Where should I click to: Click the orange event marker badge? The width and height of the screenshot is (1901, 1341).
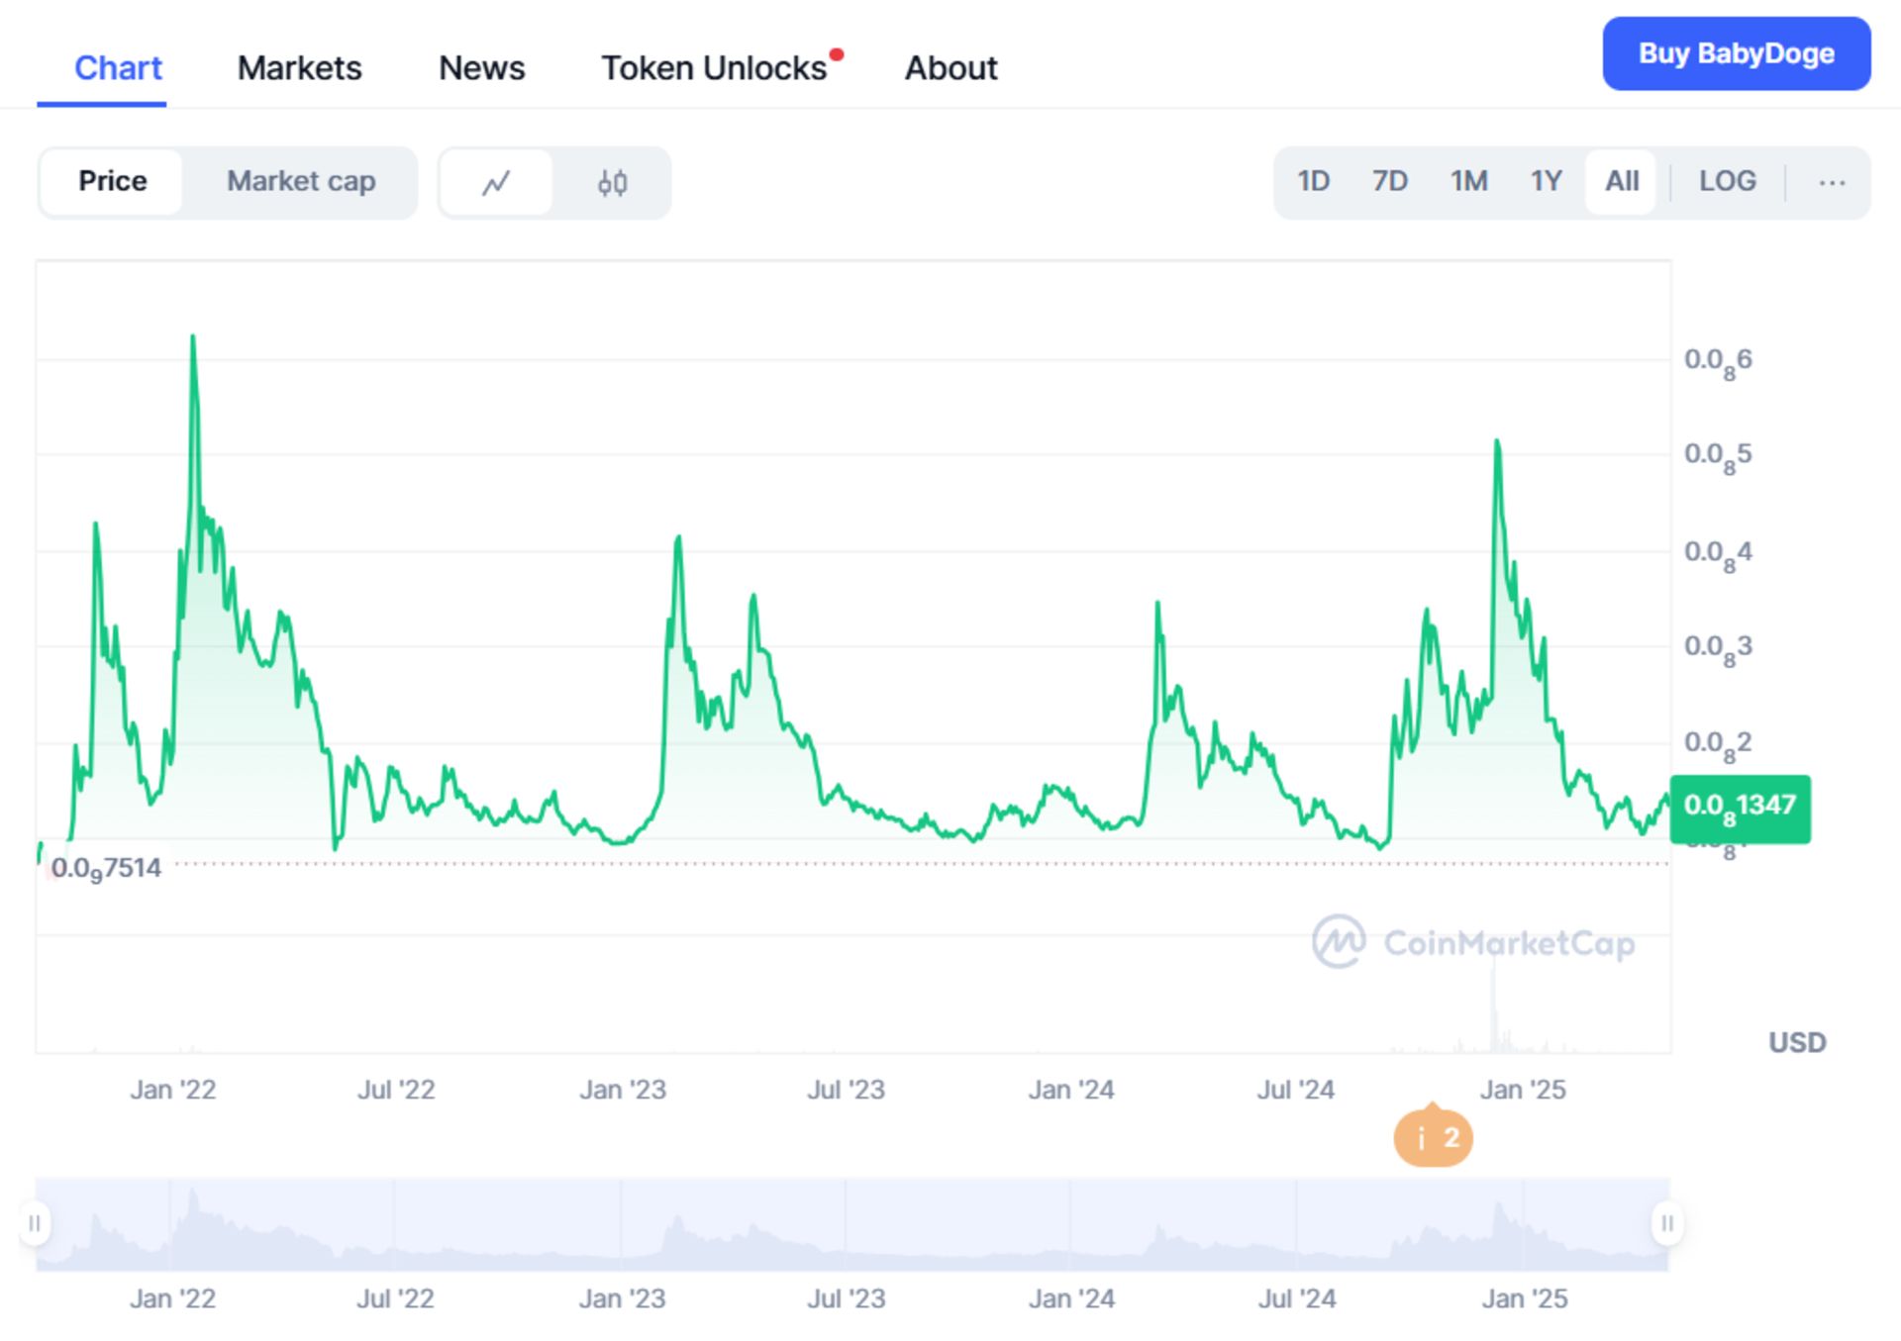1433,1138
